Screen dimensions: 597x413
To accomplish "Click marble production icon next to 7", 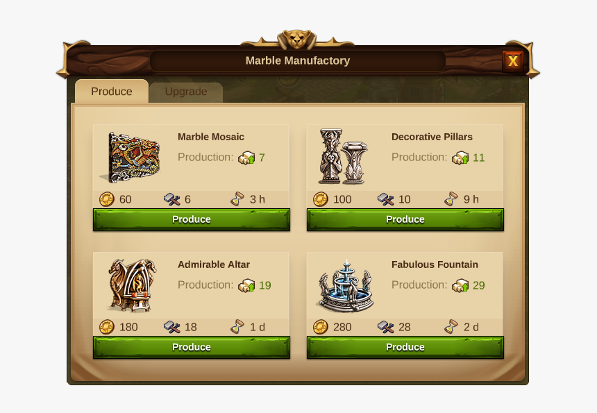I will tap(246, 158).
